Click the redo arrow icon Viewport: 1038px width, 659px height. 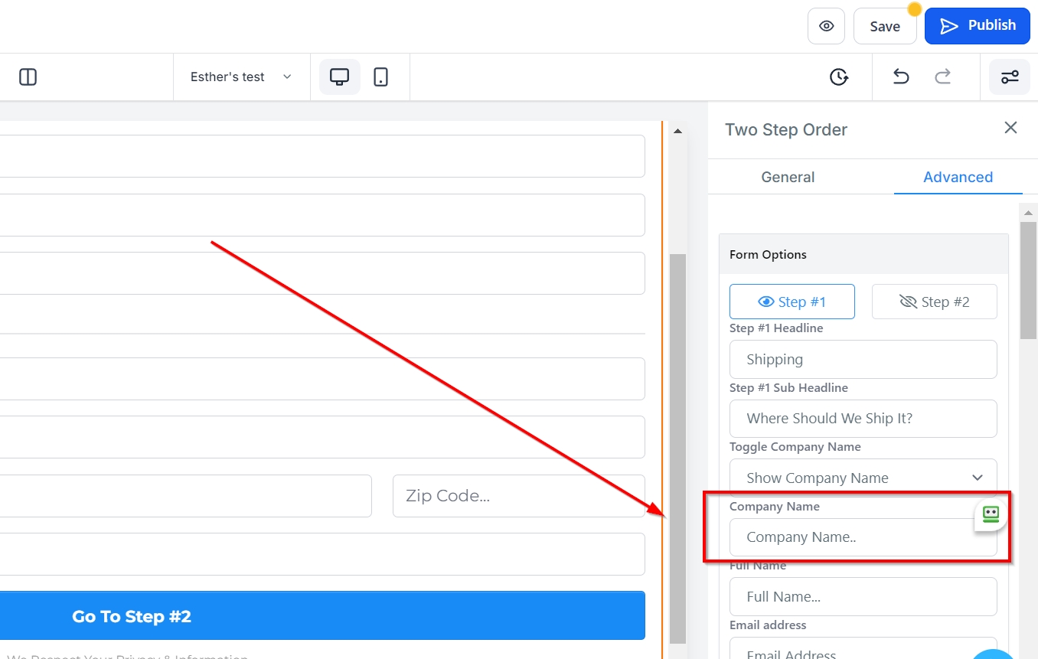(x=943, y=77)
